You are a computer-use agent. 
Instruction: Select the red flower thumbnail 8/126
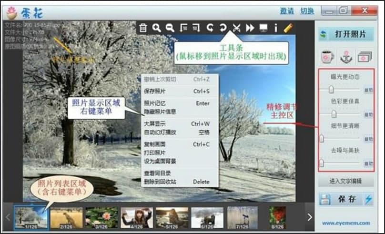pyautogui.click(x=277, y=217)
